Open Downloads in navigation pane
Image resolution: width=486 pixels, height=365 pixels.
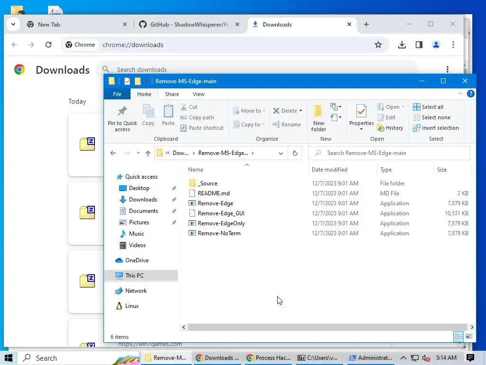click(143, 200)
